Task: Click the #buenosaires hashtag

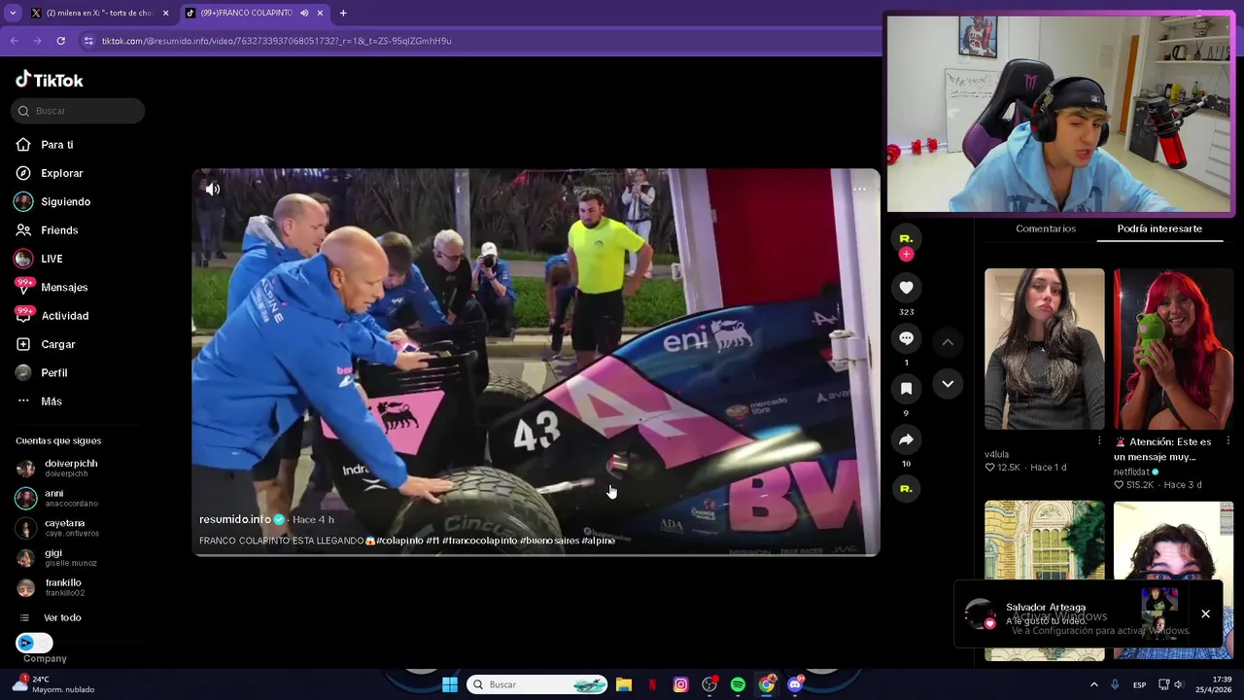Action: pyautogui.click(x=549, y=541)
